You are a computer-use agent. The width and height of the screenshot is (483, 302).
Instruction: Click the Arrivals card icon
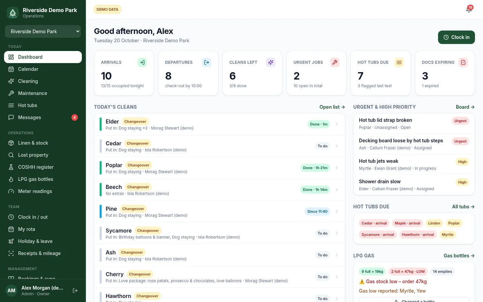pyautogui.click(x=142, y=62)
